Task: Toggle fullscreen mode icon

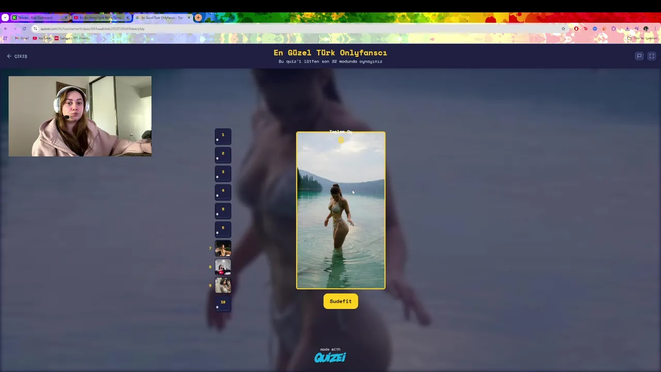Action: (x=652, y=56)
